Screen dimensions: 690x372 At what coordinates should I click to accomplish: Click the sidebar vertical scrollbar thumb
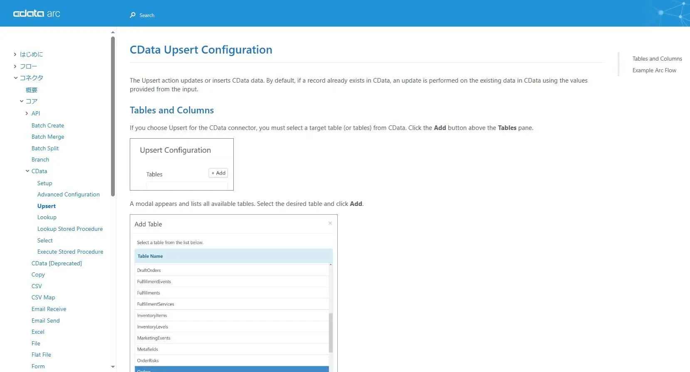coord(113,117)
